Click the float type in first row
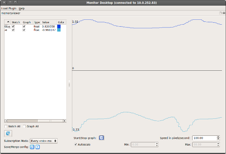 pyautogui.click(x=36, y=26)
